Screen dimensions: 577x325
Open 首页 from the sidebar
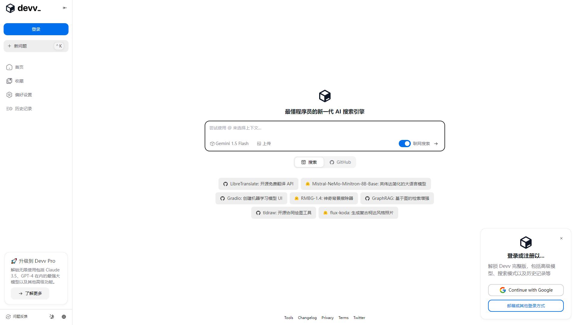[x=19, y=67]
